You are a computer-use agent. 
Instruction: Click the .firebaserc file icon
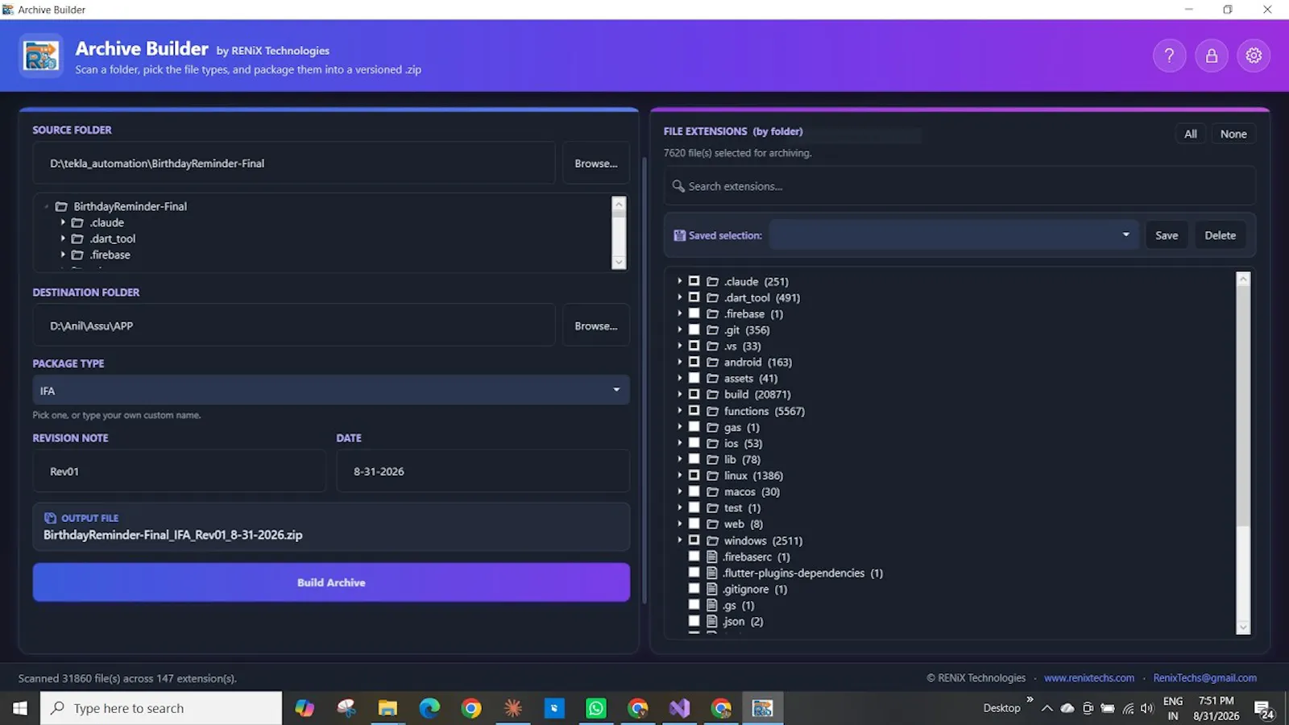tap(712, 557)
